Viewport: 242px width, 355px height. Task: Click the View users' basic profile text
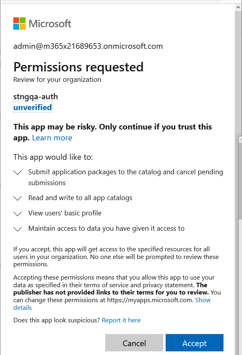click(65, 213)
